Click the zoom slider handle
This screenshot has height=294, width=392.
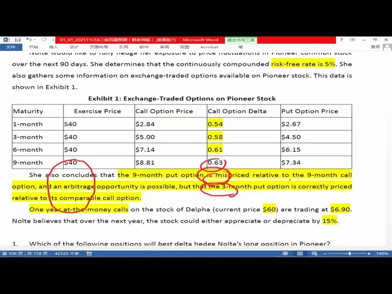click(350, 253)
